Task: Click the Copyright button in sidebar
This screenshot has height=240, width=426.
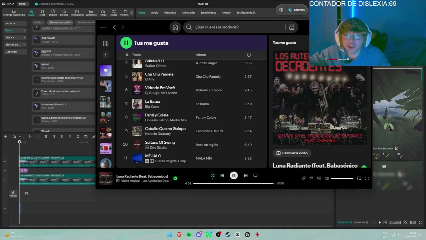Action: point(15,52)
